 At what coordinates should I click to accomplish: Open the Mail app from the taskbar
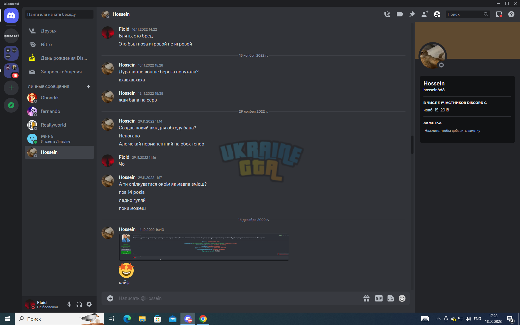(x=172, y=319)
